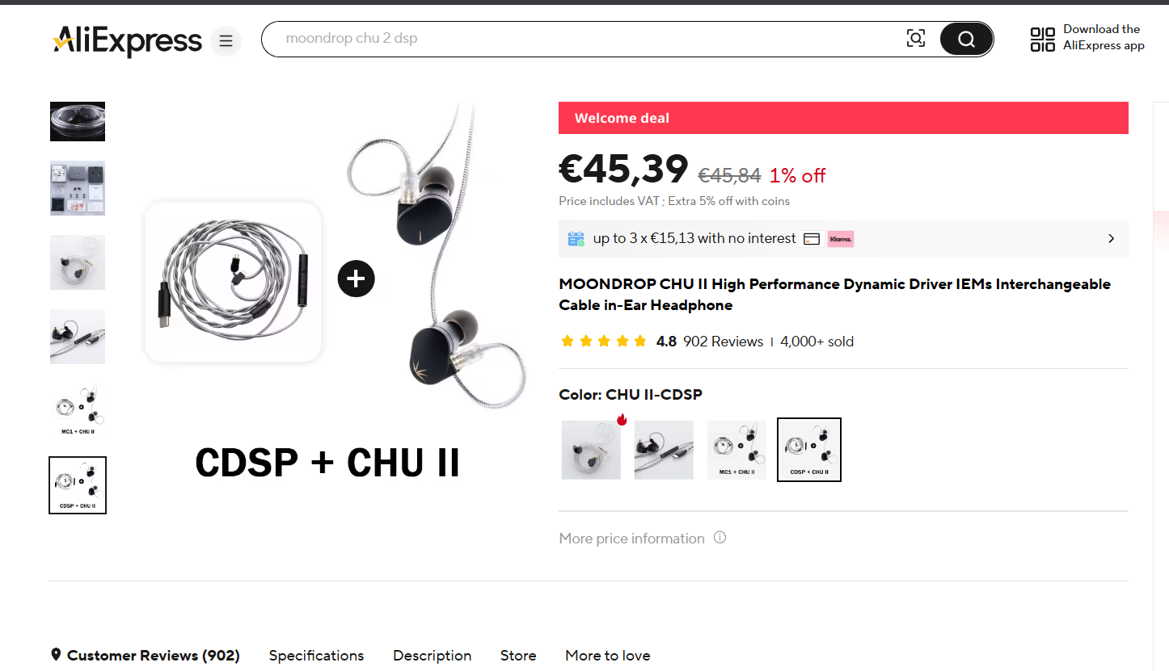Select the CDSP + CHU II color option
This screenshot has width=1169, height=671.
click(x=809, y=450)
